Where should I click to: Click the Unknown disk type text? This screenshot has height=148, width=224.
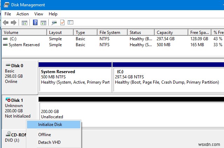[x=14, y=106]
